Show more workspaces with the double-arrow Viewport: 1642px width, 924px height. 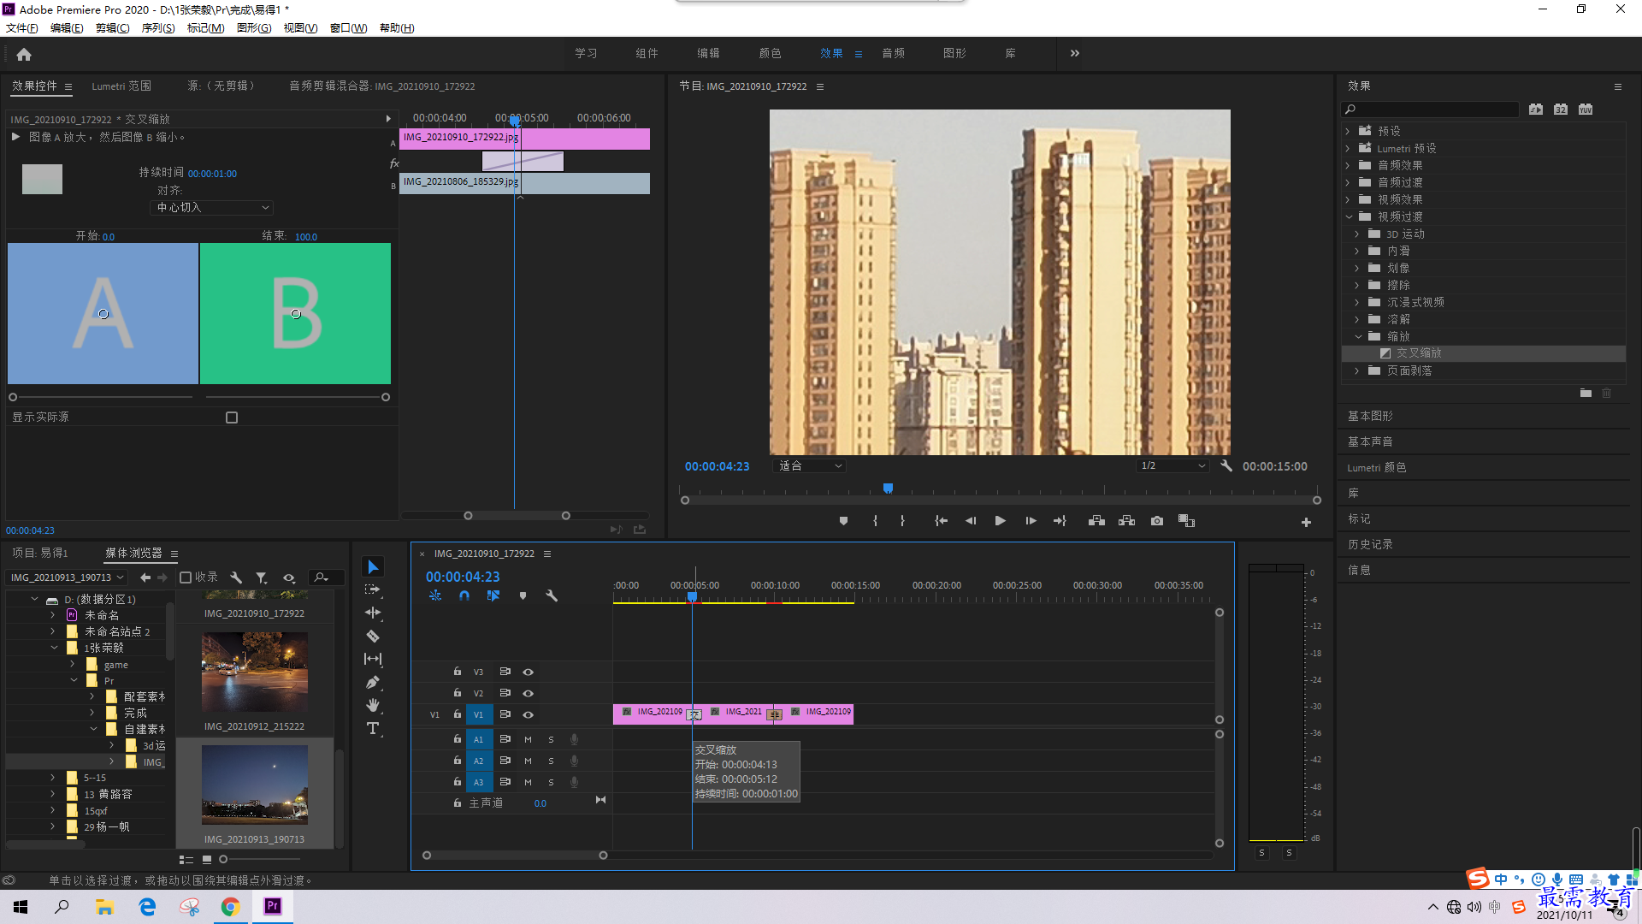[1074, 53]
